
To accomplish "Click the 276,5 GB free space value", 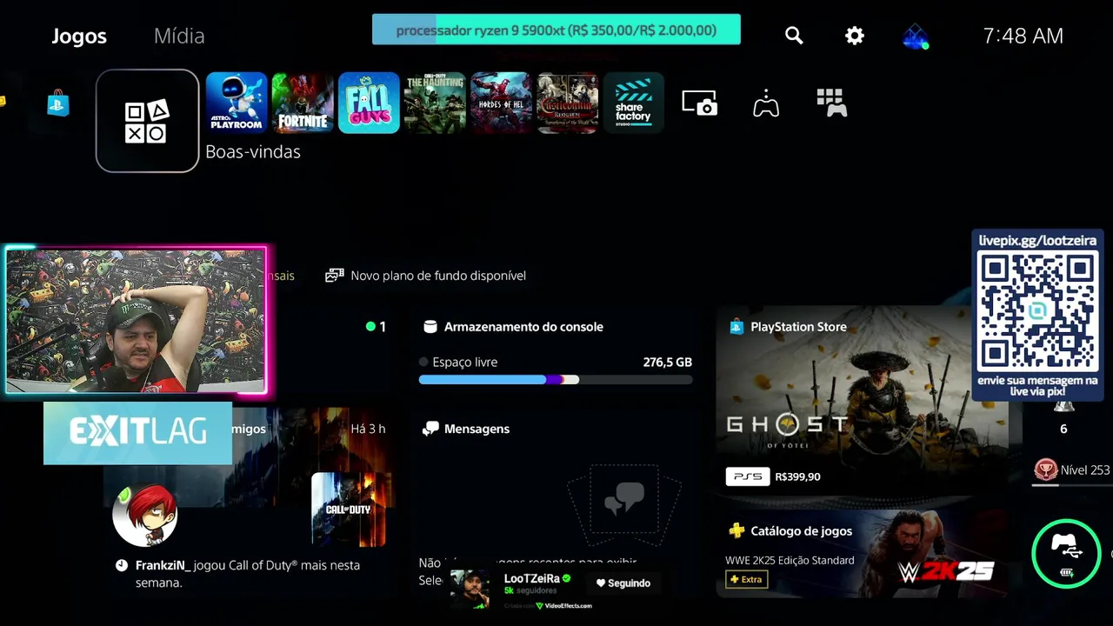I will coord(668,363).
